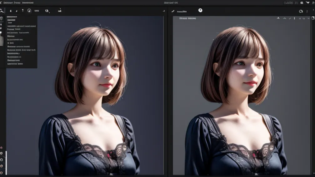Choose the spiral swirl tool in the left toolbar

pos(29,11)
